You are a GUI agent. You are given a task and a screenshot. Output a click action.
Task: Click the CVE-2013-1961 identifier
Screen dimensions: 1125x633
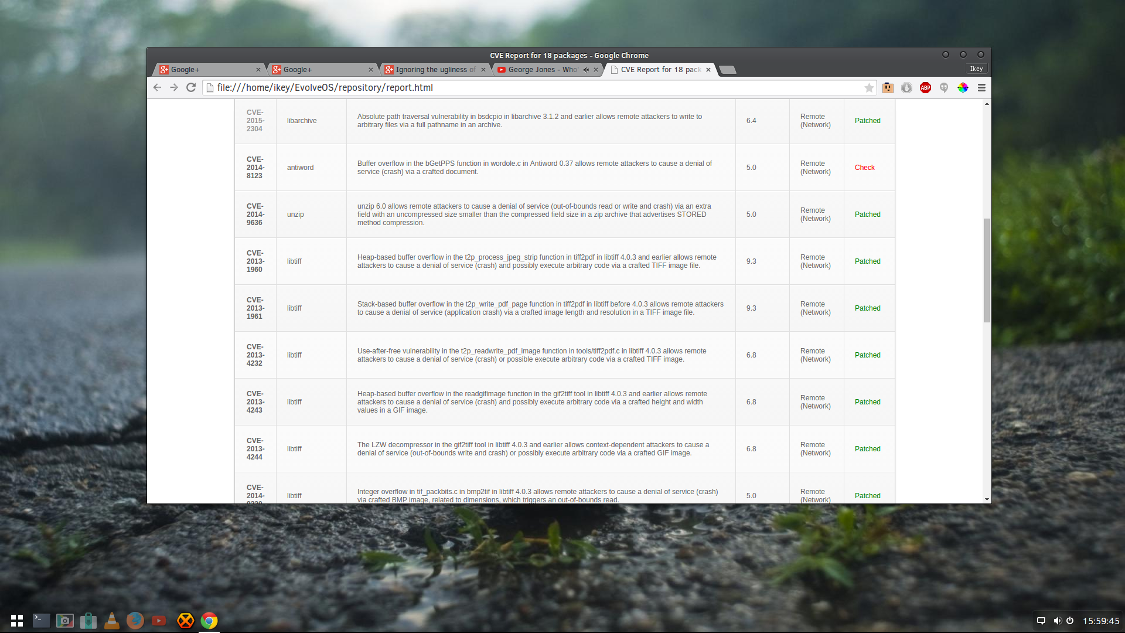255,308
